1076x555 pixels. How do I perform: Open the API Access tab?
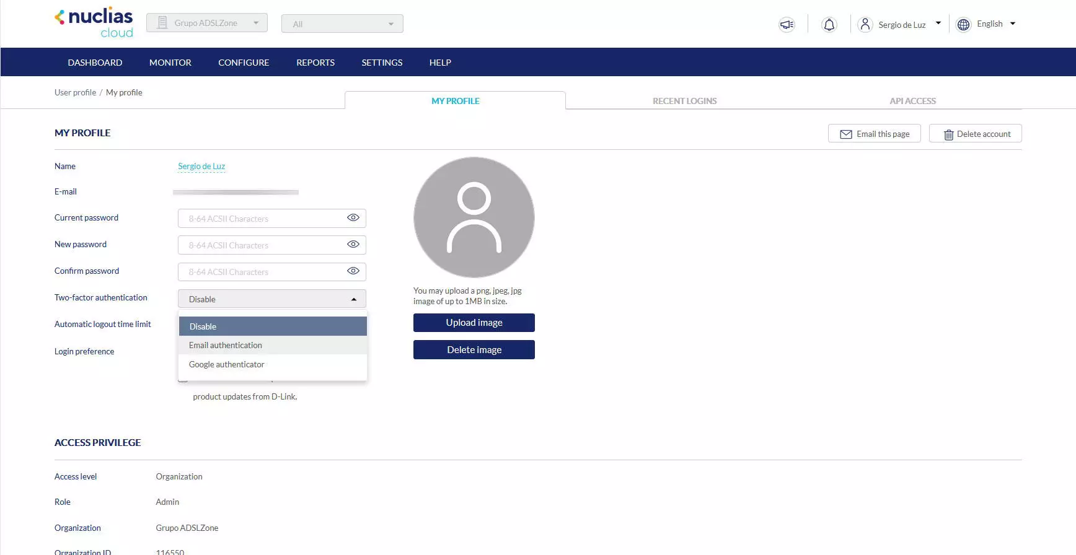coord(912,101)
